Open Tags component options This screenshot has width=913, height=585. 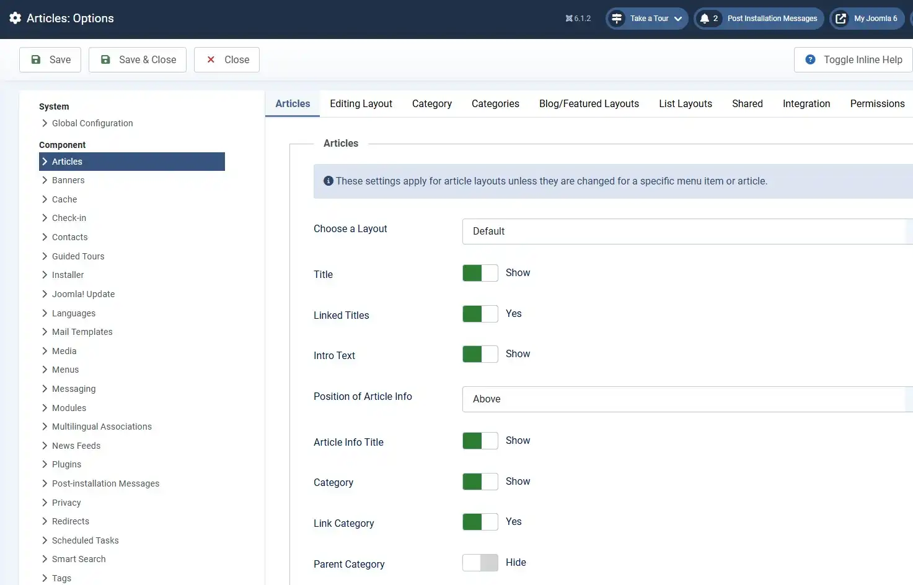pyautogui.click(x=61, y=578)
